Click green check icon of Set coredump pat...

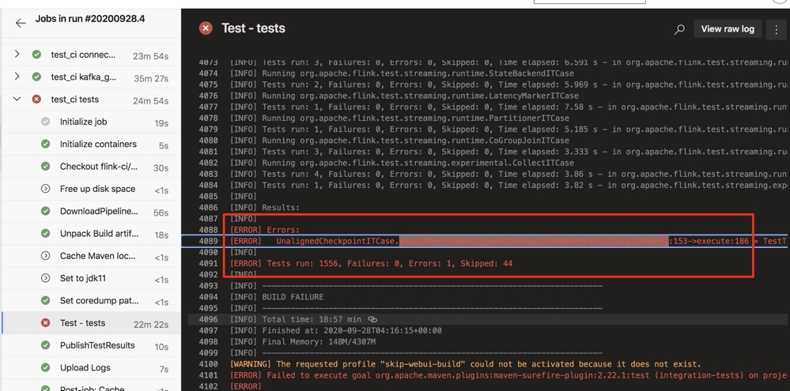(x=45, y=300)
